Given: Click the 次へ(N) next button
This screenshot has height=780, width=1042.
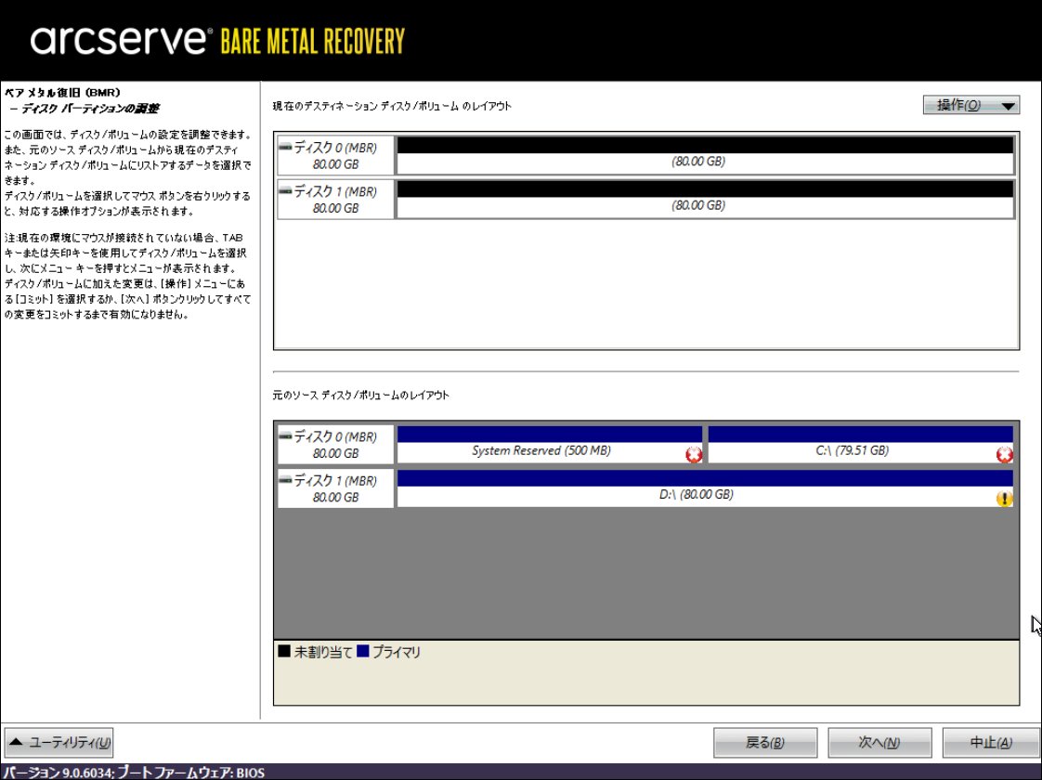Looking at the screenshot, I should pyautogui.click(x=879, y=743).
